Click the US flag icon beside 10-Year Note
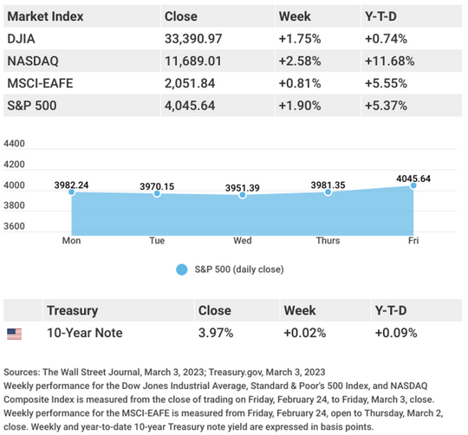Screen dimensions: 468x435 pos(15,334)
